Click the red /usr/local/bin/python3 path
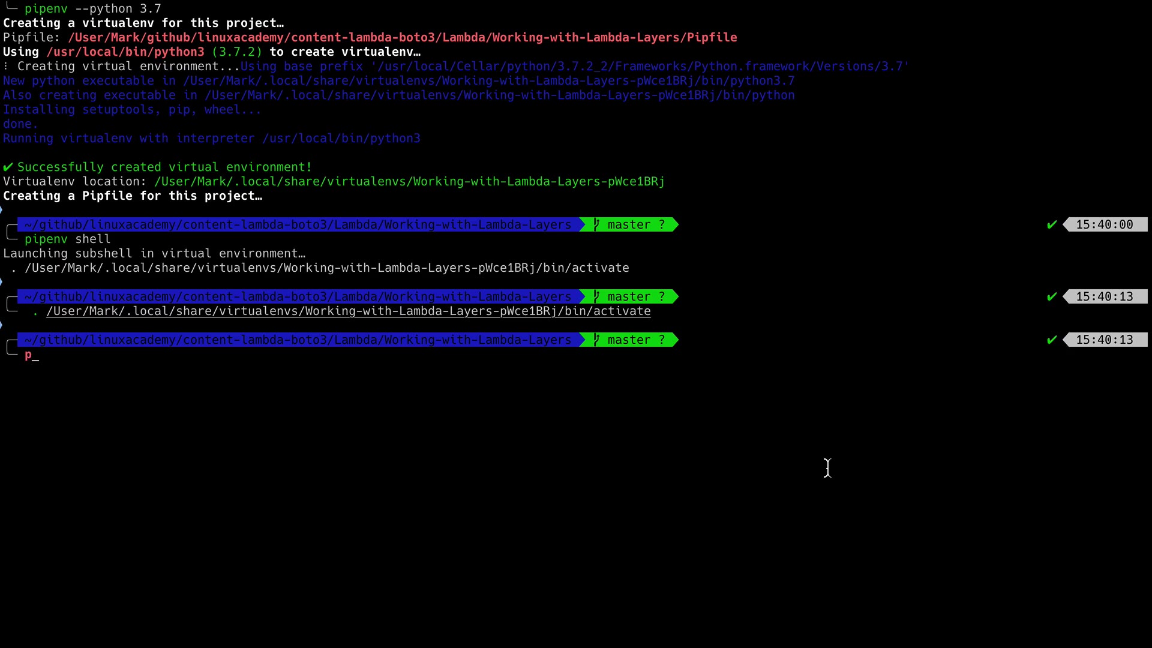Screen dimensions: 1152x648 tap(125, 52)
